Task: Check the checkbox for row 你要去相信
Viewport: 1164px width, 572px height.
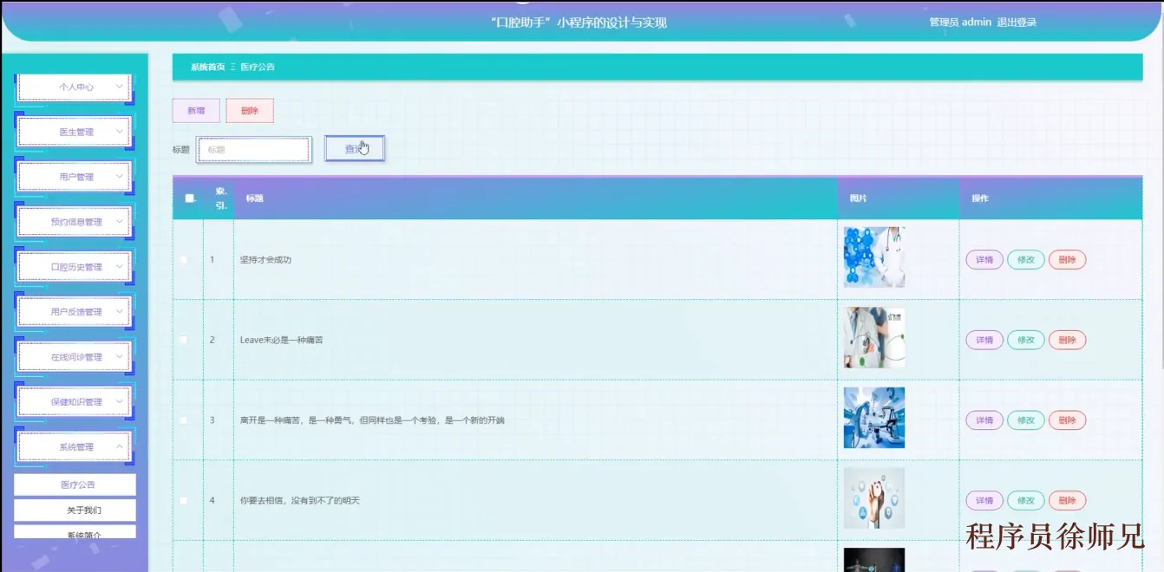Action: pyautogui.click(x=183, y=501)
